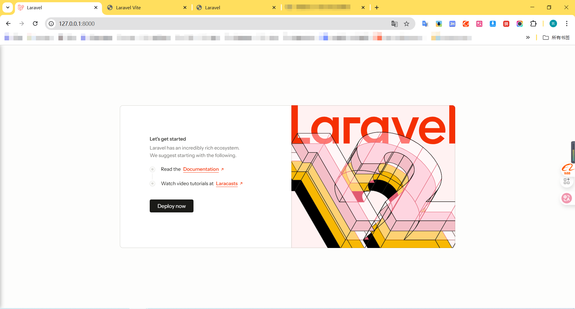Open the Extensions puzzle piece menu
Viewport: 575px width, 309px height.
[x=533, y=24]
